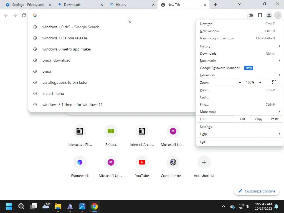Image resolution: width=284 pixels, height=213 pixels.
Task: Show hidden tray icons chevron
Action: [x=224, y=206]
